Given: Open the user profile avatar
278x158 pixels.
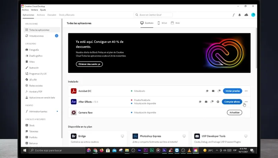Looking at the screenshot, I should tap(253, 15).
